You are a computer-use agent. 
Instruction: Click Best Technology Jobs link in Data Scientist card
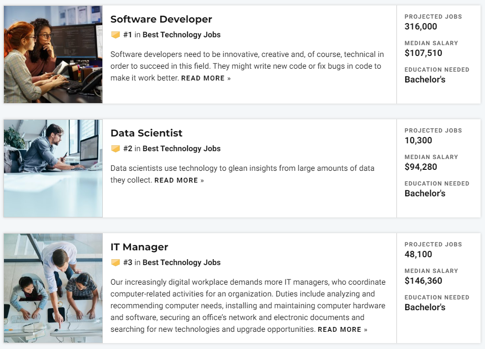point(182,148)
